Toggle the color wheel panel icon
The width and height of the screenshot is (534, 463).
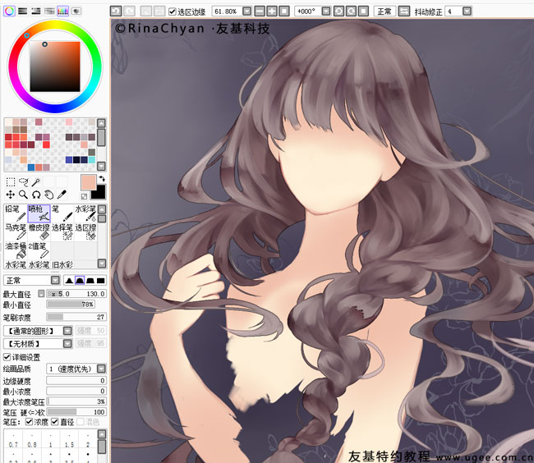[x=9, y=11]
